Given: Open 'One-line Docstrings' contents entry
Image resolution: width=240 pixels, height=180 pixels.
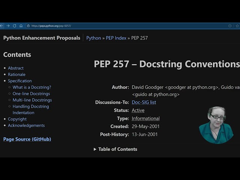Looking at the screenshot, I should coord(31,94).
